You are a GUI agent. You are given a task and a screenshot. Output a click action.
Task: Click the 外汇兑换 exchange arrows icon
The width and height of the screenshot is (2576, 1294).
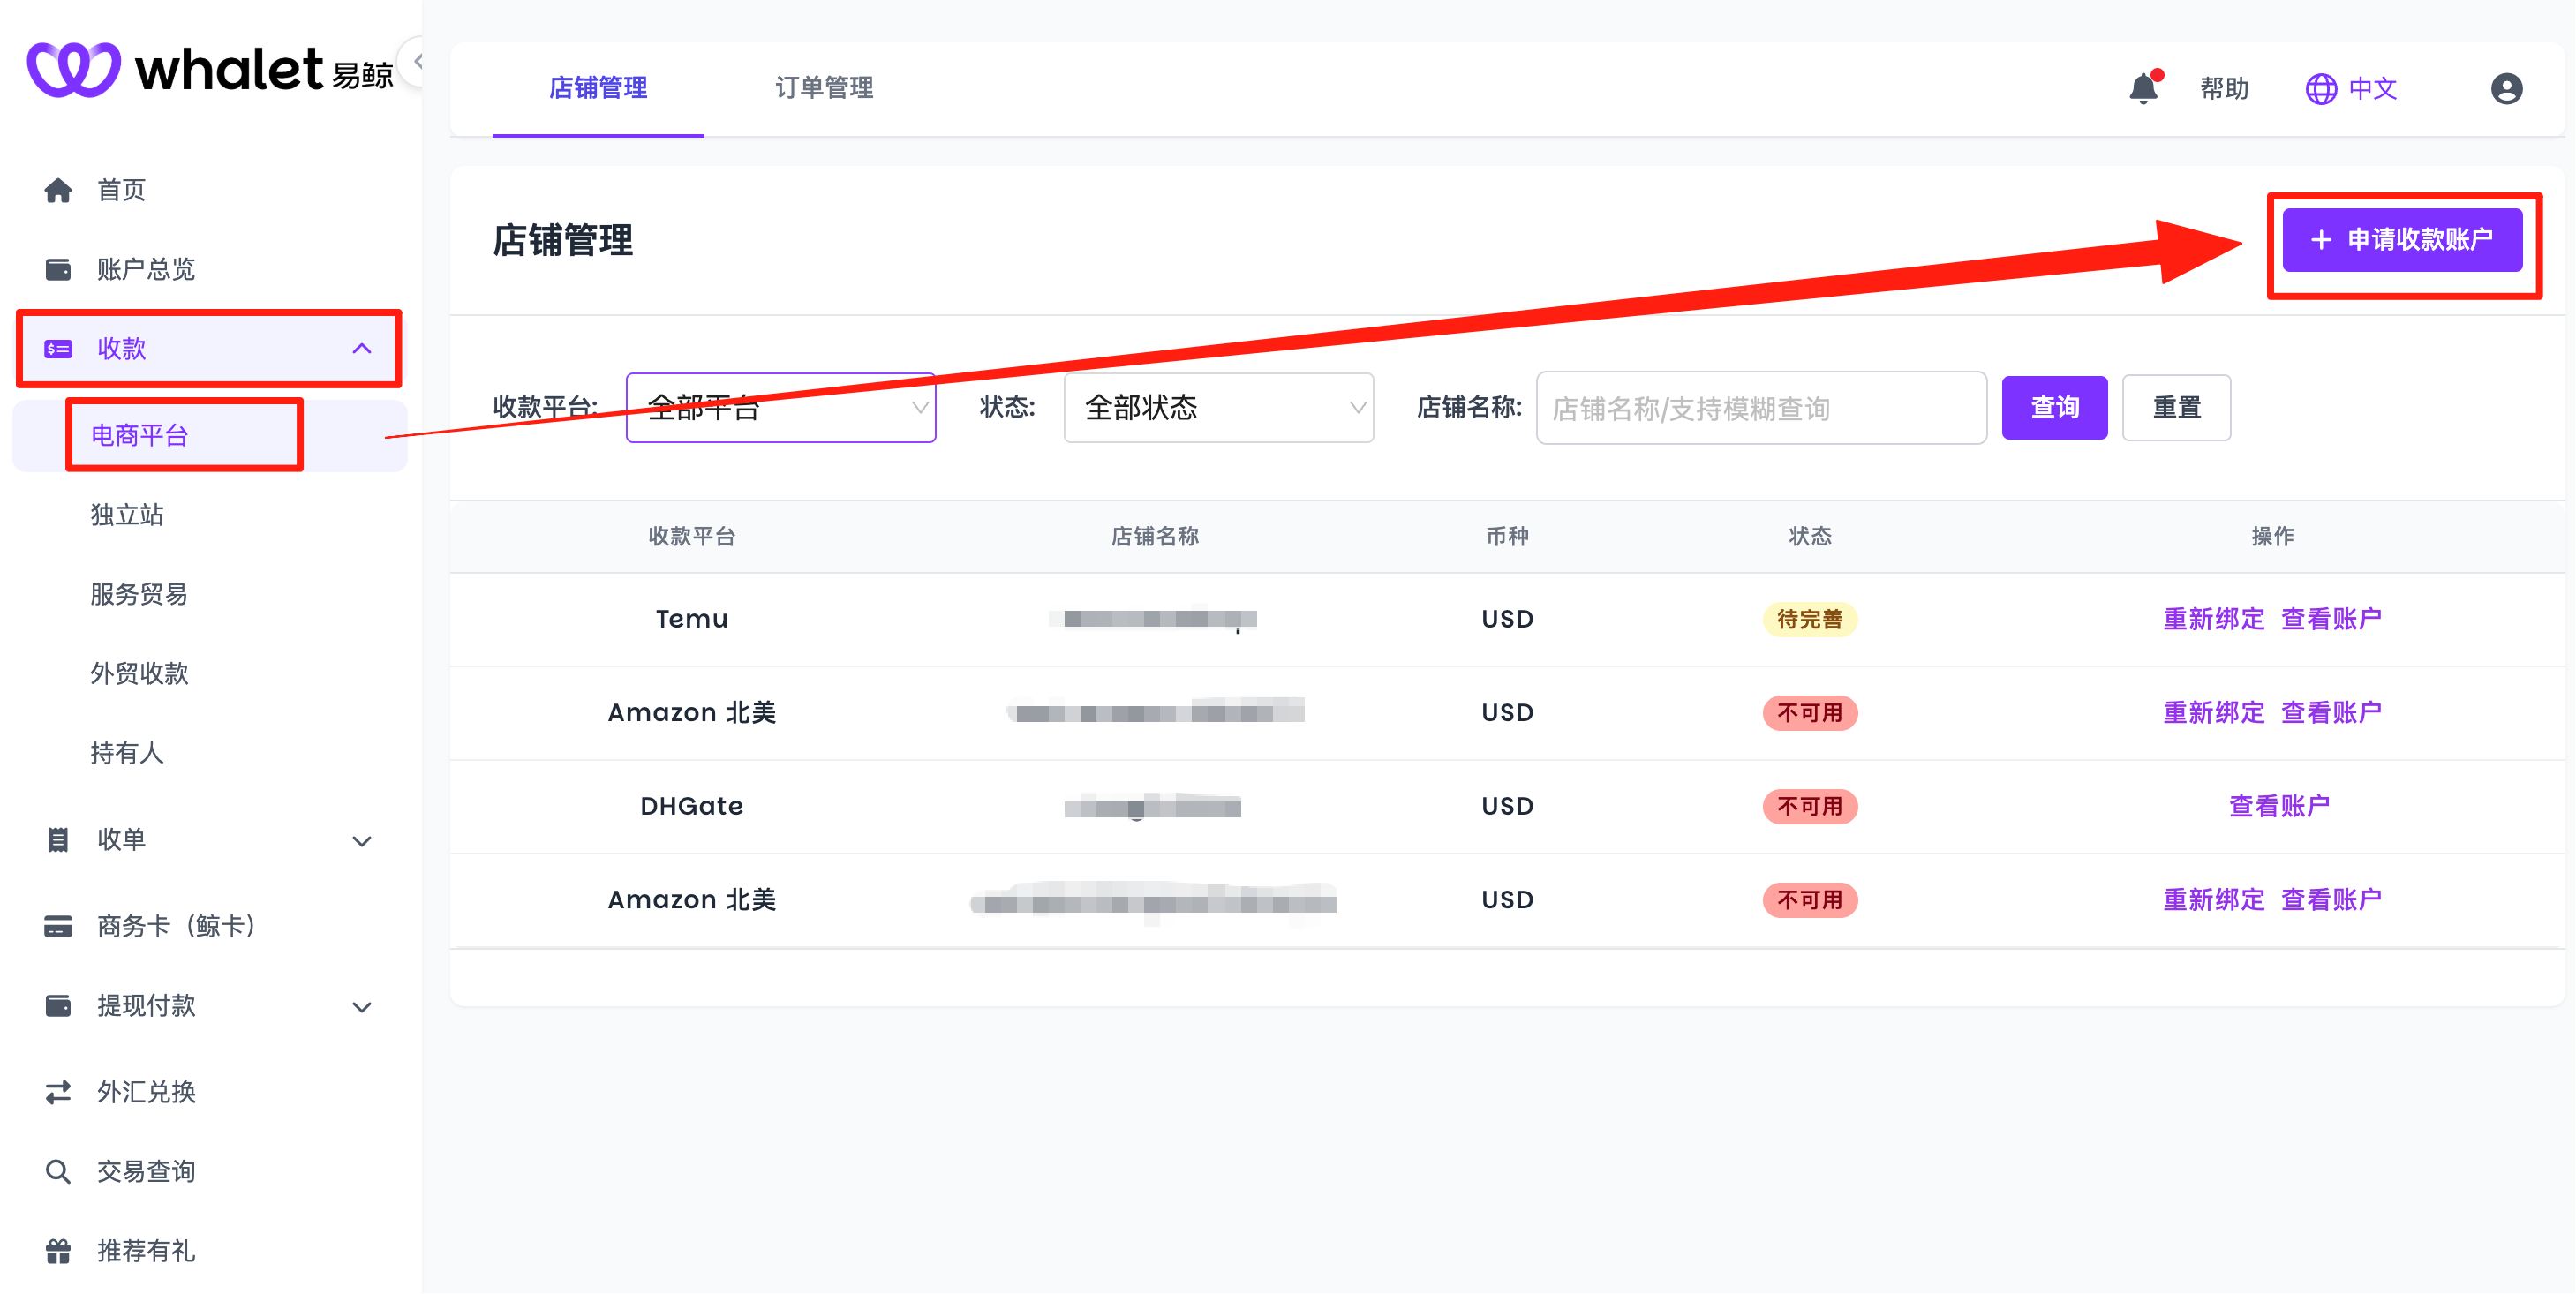[58, 1091]
